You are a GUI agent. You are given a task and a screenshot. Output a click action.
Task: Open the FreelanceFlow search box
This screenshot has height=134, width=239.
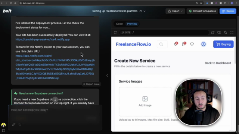(x=162, y=44)
